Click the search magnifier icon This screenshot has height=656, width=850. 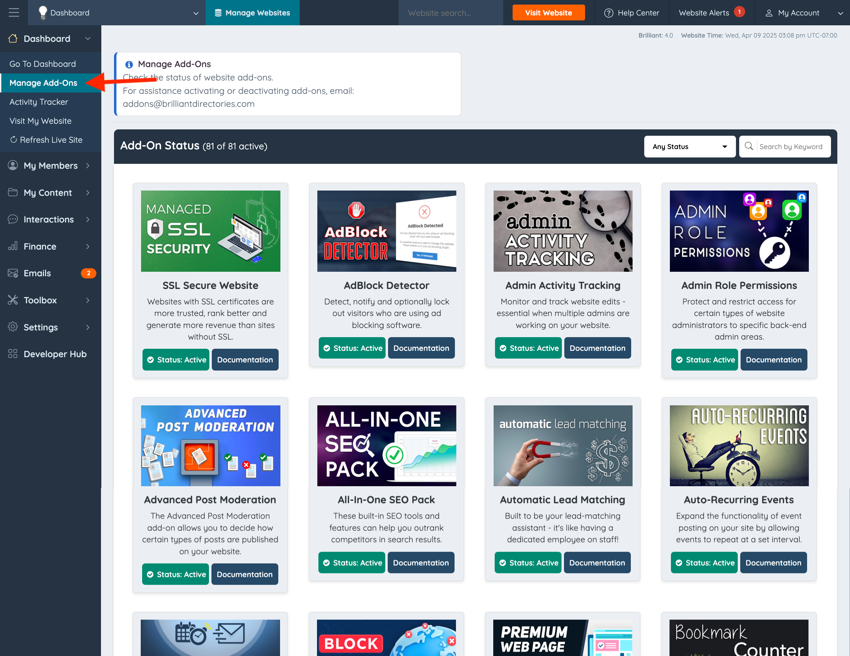(x=748, y=146)
